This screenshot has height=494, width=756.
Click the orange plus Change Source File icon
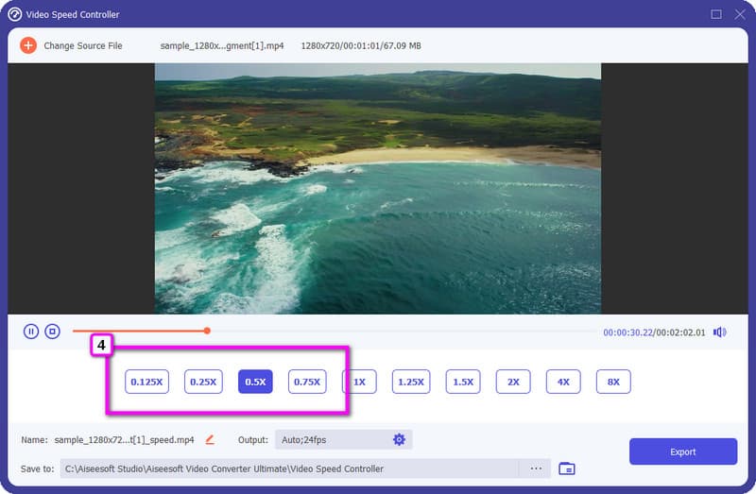point(28,45)
